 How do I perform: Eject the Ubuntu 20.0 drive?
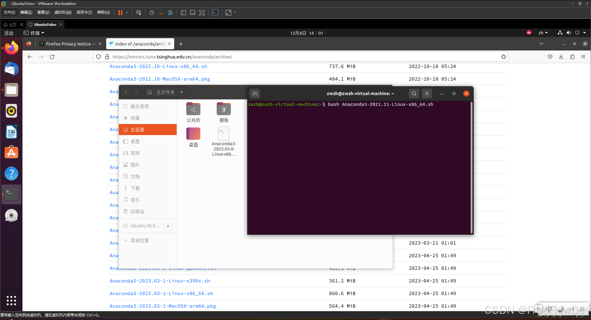pos(168,226)
